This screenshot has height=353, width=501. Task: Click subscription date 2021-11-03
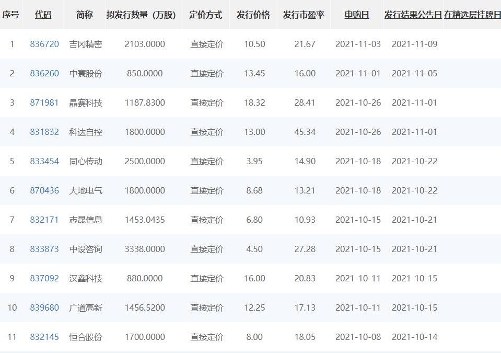[358, 44]
